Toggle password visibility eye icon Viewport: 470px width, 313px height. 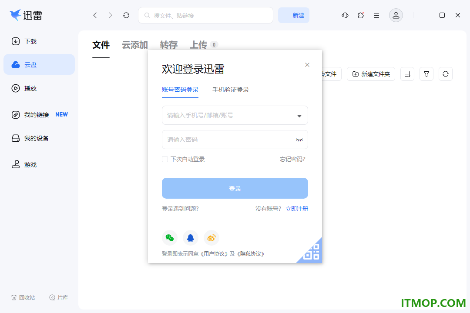pos(299,140)
